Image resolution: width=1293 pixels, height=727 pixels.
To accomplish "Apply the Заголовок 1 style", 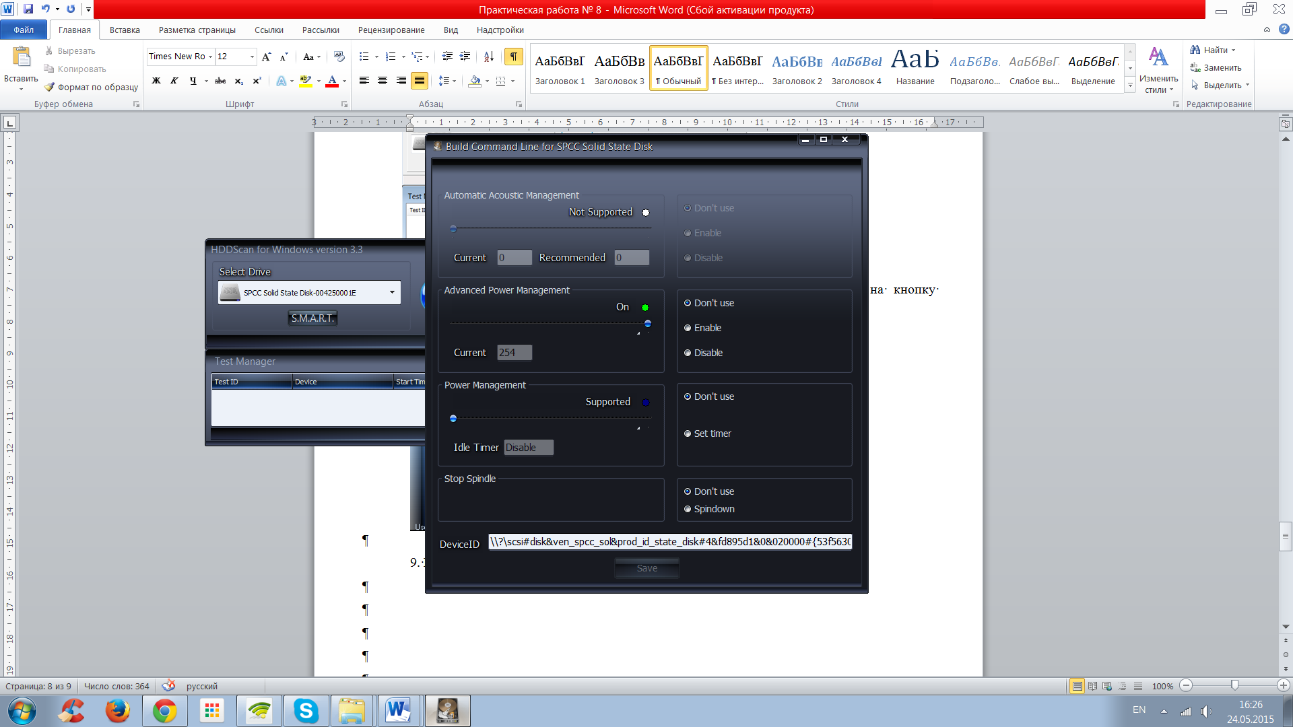I will click(x=560, y=69).
